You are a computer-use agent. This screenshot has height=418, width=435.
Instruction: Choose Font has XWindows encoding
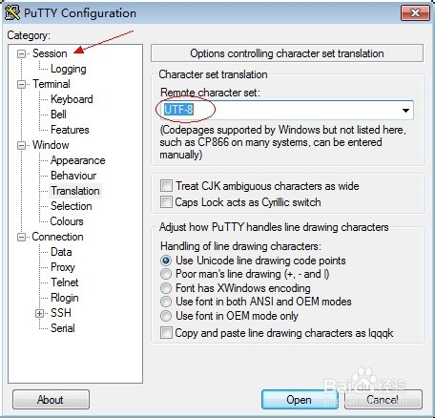click(x=166, y=288)
